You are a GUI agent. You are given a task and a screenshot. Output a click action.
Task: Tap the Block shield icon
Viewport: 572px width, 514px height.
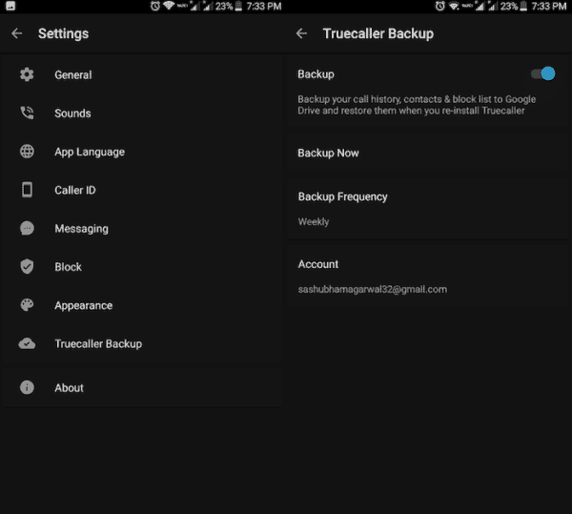(x=27, y=267)
